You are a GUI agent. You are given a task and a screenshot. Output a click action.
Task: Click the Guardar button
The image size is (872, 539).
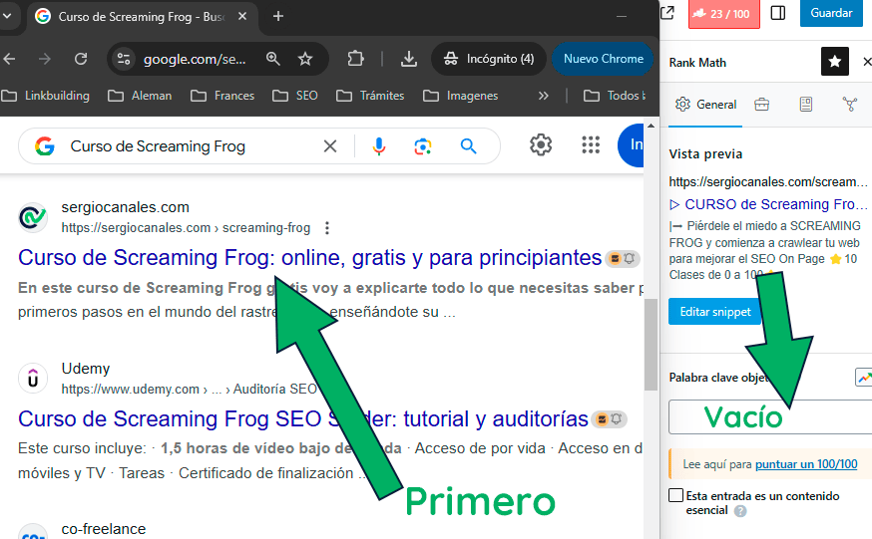(830, 13)
